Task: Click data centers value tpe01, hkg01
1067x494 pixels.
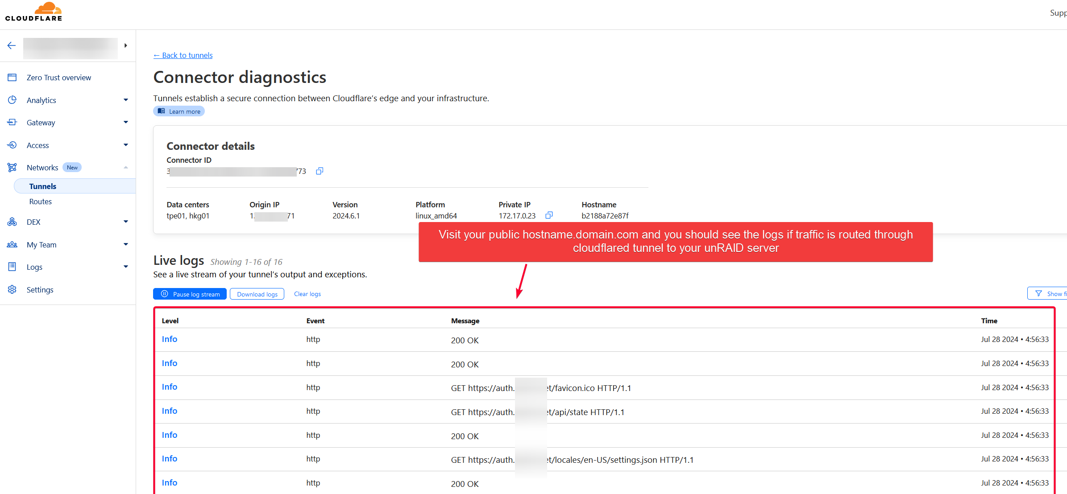Action: click(x=188, y=216)
